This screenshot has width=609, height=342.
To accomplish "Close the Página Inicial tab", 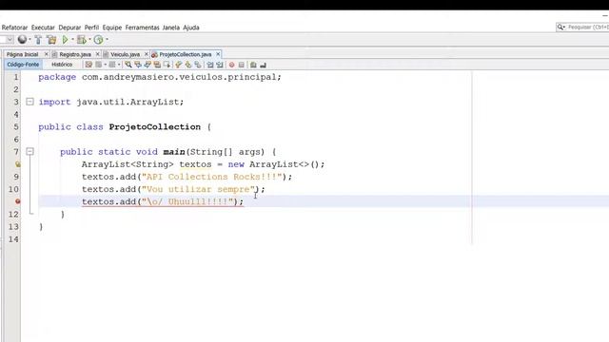I will pyautogui.click(x=47, y=54).
